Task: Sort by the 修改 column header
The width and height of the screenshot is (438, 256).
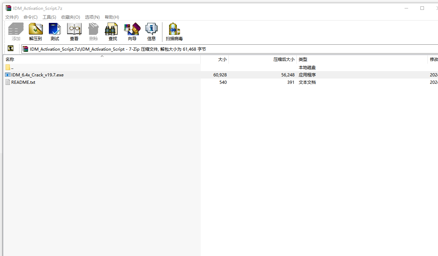Action: coord(433,59)
